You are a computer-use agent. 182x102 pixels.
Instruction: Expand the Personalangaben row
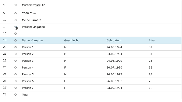[x=16, y=27]
